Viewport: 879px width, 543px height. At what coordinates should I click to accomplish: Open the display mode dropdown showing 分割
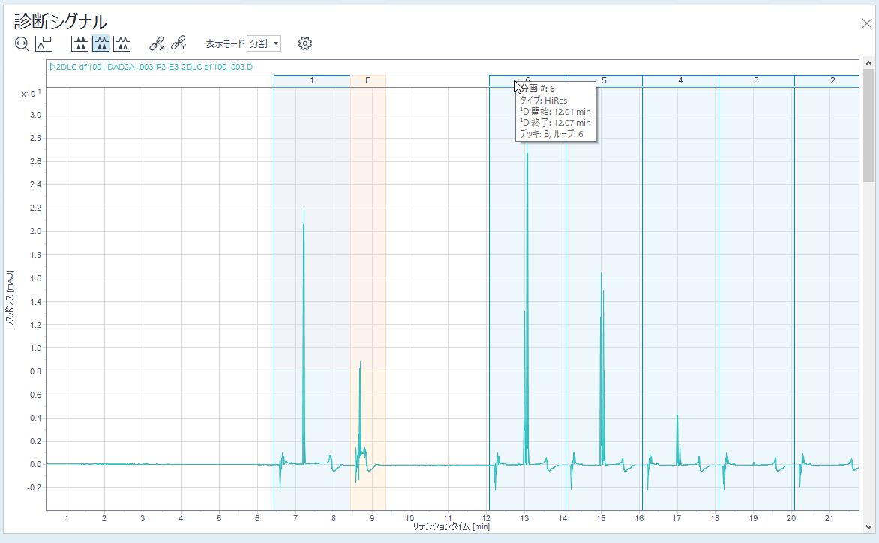(263, 43)
